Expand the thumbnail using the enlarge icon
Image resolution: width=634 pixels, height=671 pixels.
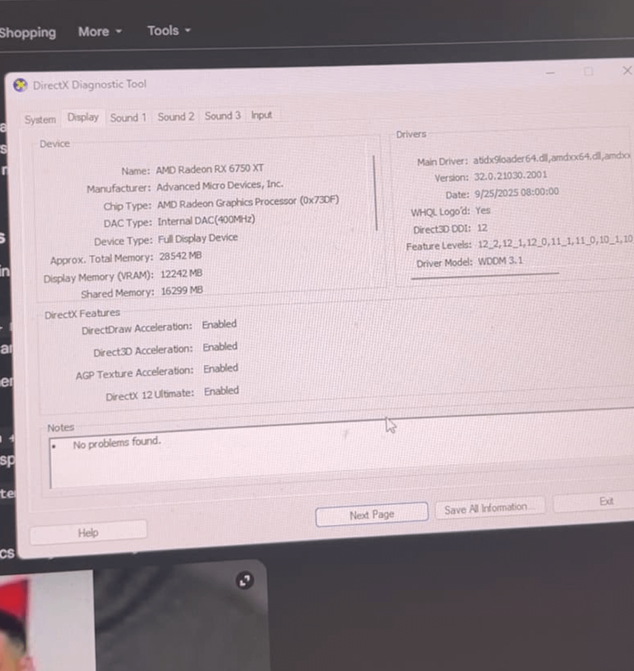click(x=245, y=581)
